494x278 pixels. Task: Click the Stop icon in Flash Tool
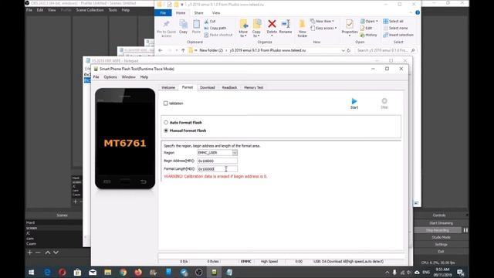click(x=384, y=103)
